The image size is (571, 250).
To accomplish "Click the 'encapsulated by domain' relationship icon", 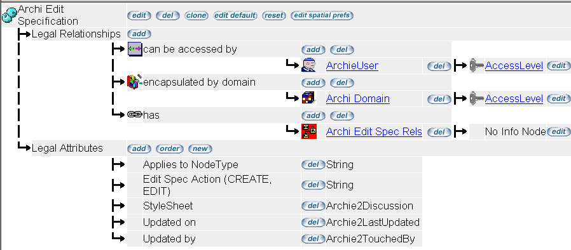I will coord(135,82).
